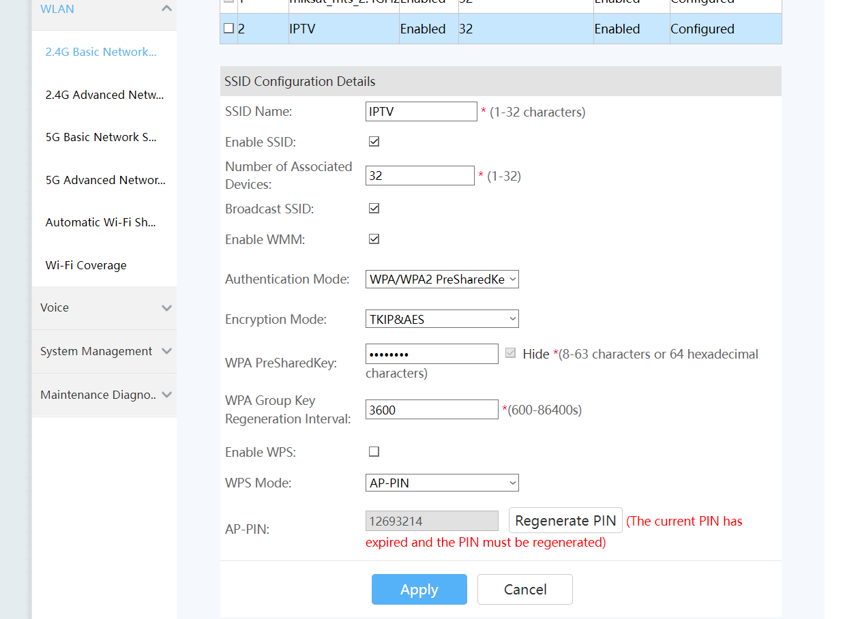Open the Encryption Mode dropdown

pos(442,318)
